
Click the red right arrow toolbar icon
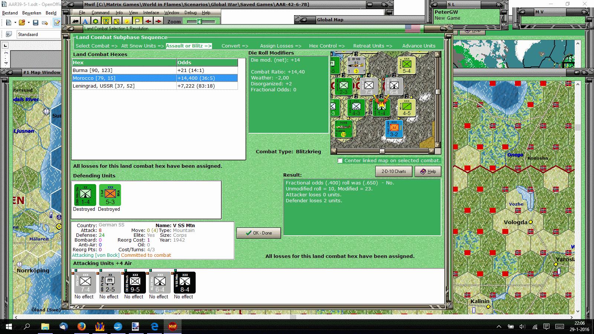pos(158,21)
